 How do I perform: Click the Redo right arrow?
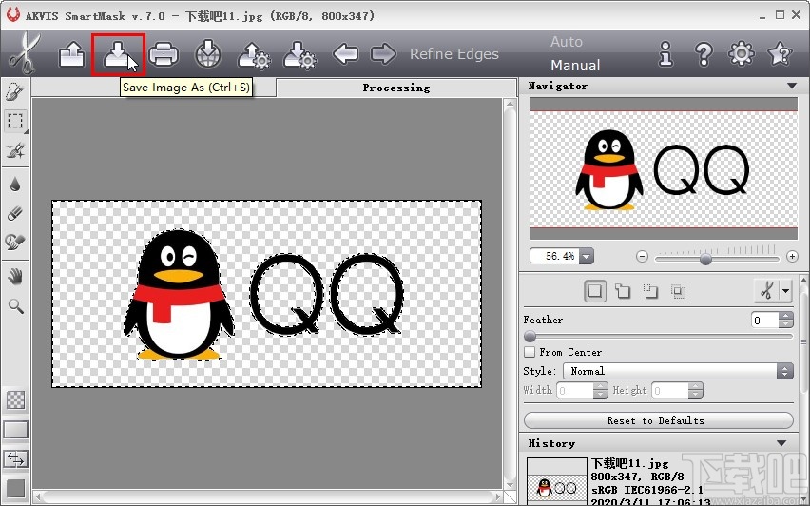point(383,54)
